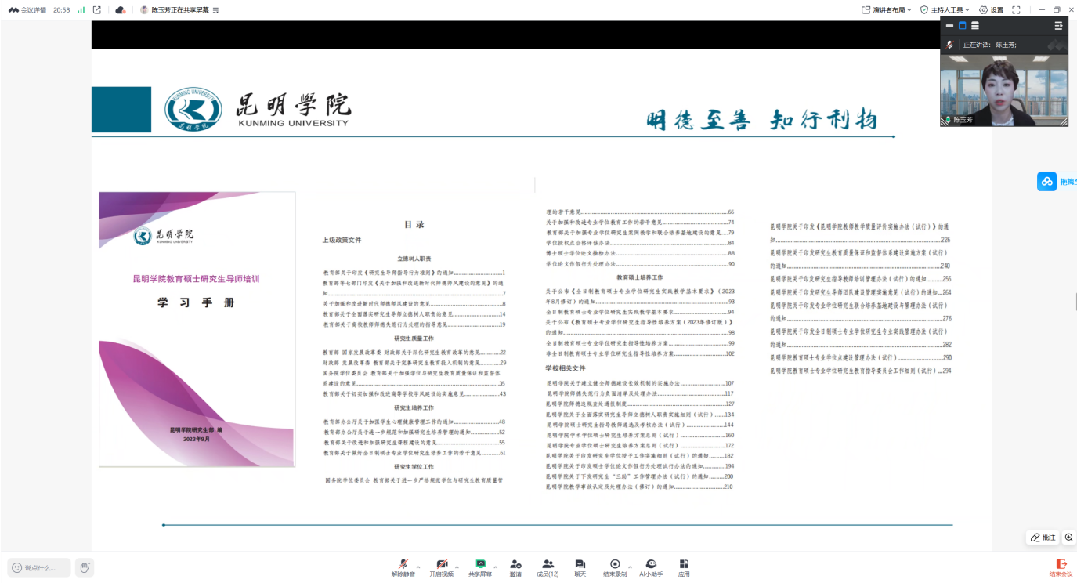Open the 聊天 chat panel

(580, 567)
